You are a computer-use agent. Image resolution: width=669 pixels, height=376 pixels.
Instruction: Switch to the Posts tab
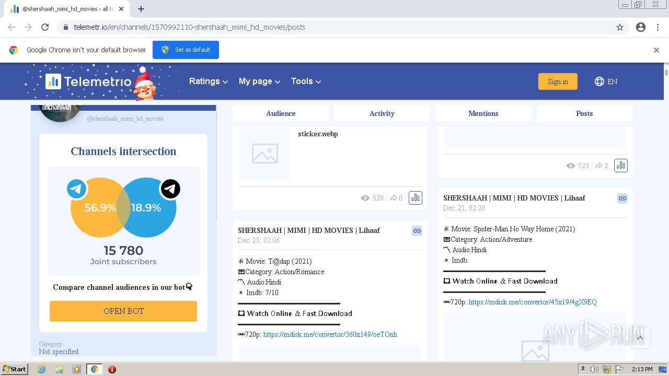[584, 113]
